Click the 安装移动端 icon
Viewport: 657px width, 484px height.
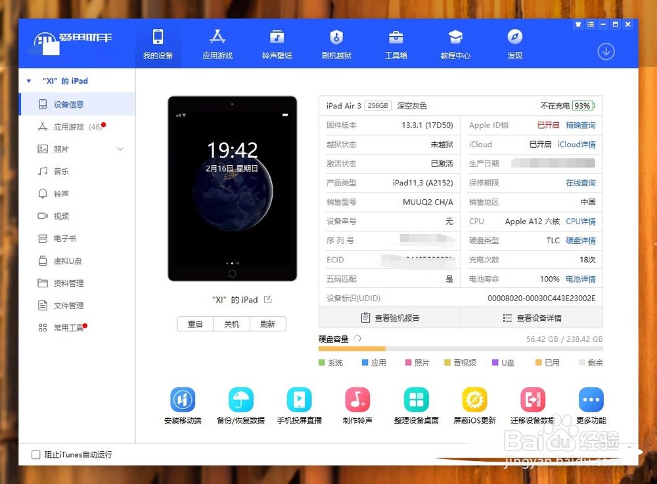pos(183,400)
